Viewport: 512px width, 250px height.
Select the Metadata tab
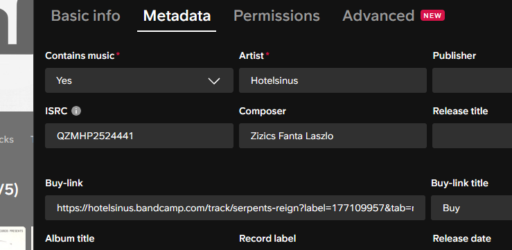[177, 16]
